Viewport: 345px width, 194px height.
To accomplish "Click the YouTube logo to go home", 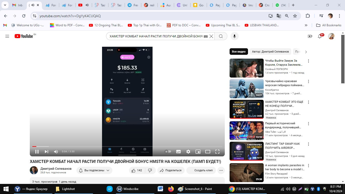I will click(24, 36).
